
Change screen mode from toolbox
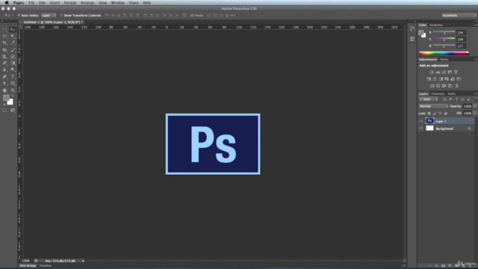click(x=13, y=111)
